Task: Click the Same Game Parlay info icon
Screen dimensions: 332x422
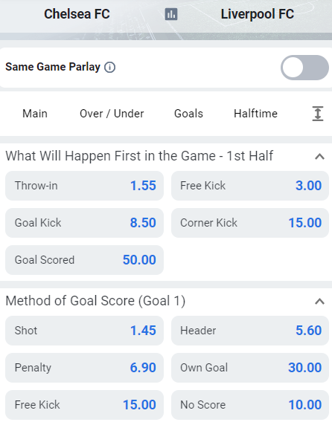Action: [109, 68]
